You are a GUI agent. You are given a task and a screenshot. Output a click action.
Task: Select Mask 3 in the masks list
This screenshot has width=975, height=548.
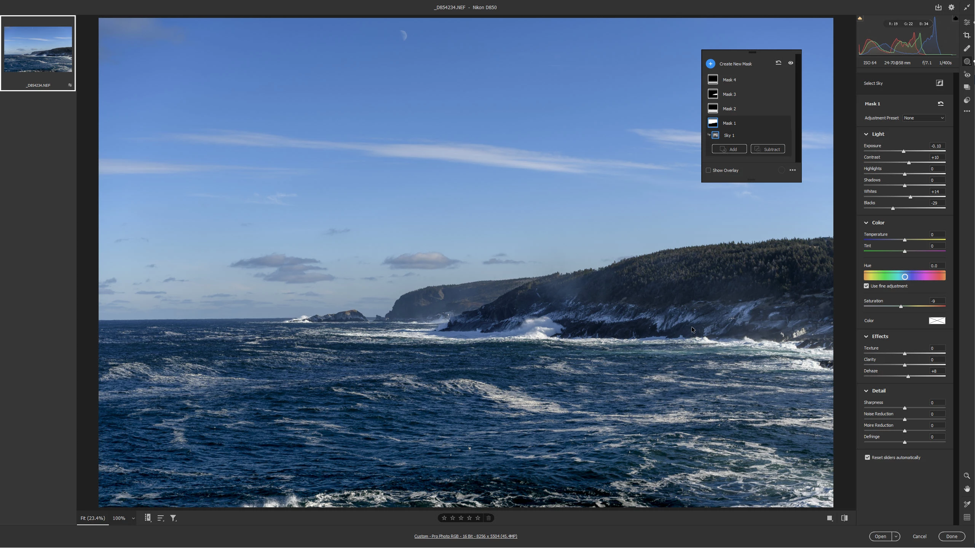pos(729,94)
